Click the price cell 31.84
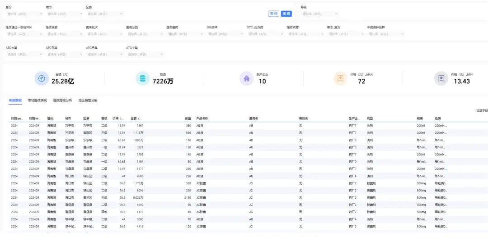The image size is (488, 237). coord(121,147)
